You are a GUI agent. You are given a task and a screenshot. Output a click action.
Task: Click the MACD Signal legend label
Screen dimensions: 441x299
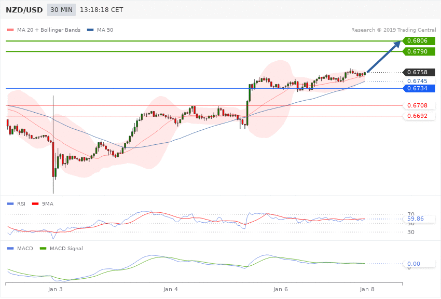(x=66, y=248)
